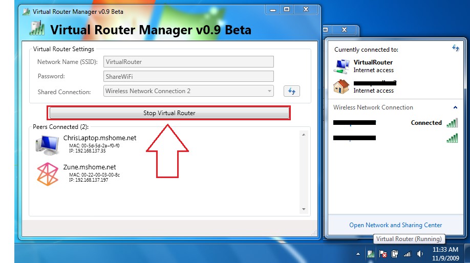470x263 pixels.
Task: Select the ChrisLaptop computer icon
Action: pyautogui.click(x=48, y=145)
